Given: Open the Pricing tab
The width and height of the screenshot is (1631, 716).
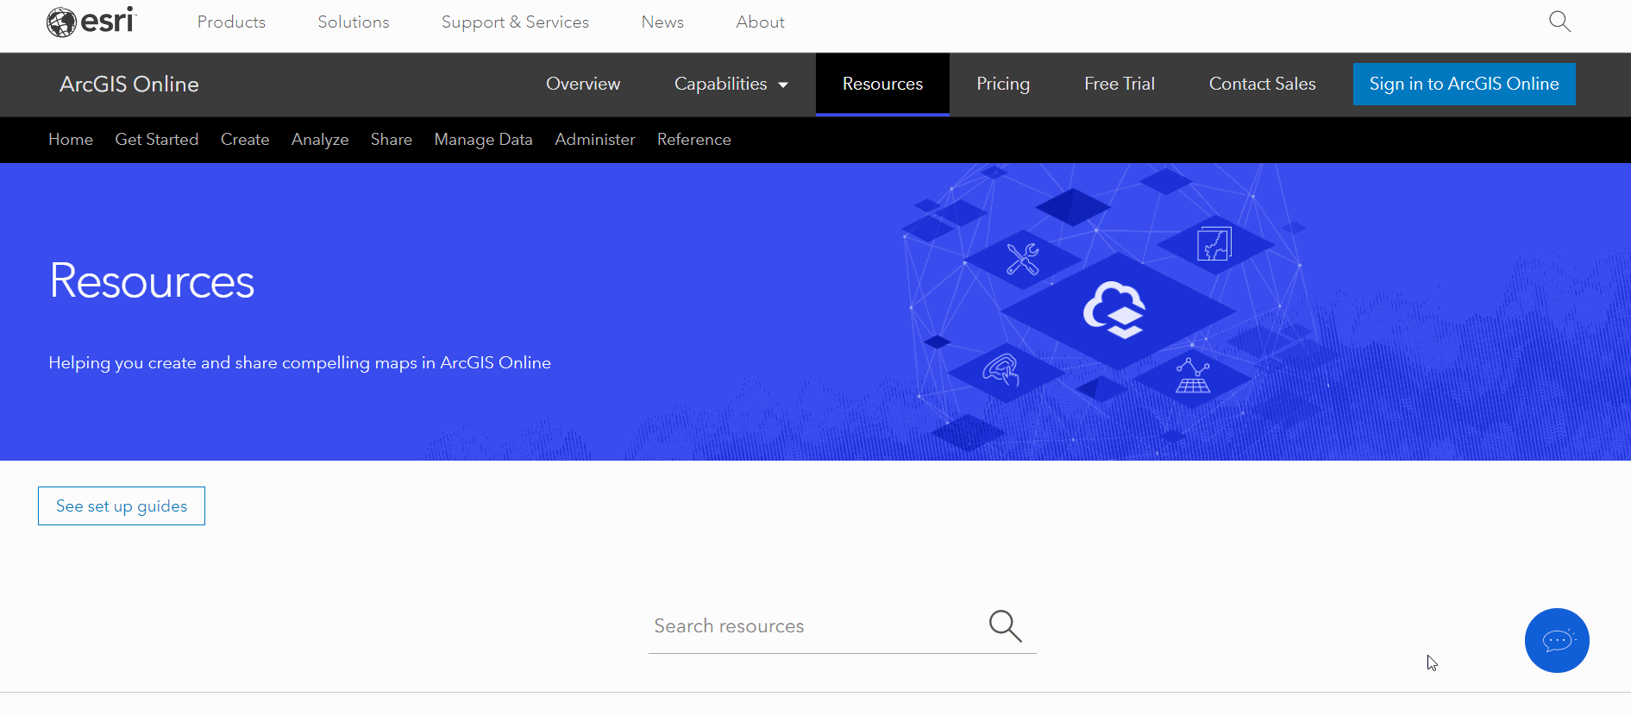Looking at the screenshot, I should [1003, 84].
